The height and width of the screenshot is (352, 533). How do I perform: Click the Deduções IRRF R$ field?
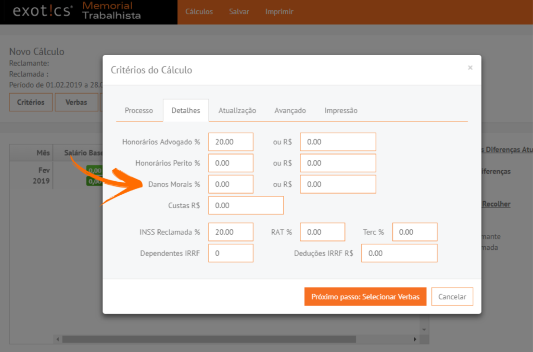(x=399, y=254)
